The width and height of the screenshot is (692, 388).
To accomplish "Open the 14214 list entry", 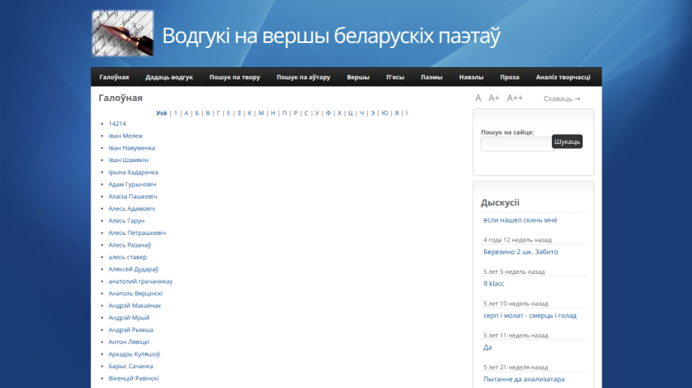I will (x=117, y=124).
